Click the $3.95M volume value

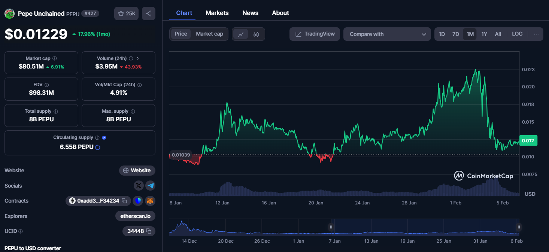click(106, 67)
